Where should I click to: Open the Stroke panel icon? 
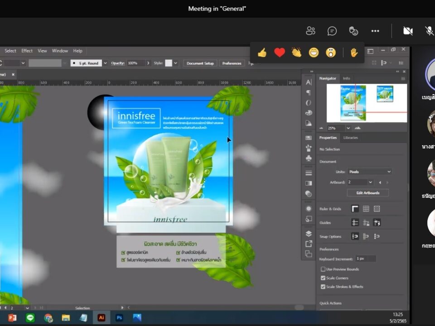click(309, 173)
